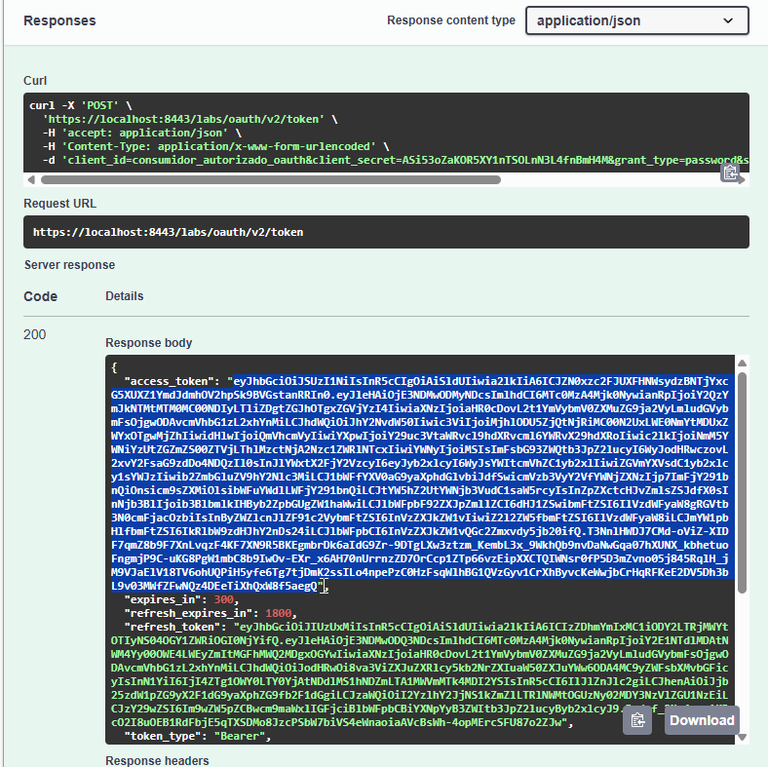Screen dimensions: 768x767
Task: Download the response body
Action: [701, 720]
